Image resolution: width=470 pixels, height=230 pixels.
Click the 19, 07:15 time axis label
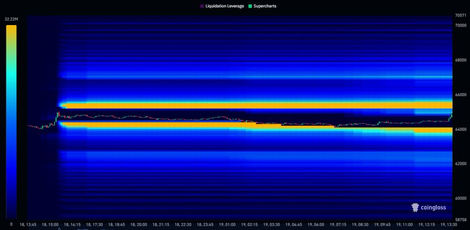pyautogui.click(x=338, y=224)
